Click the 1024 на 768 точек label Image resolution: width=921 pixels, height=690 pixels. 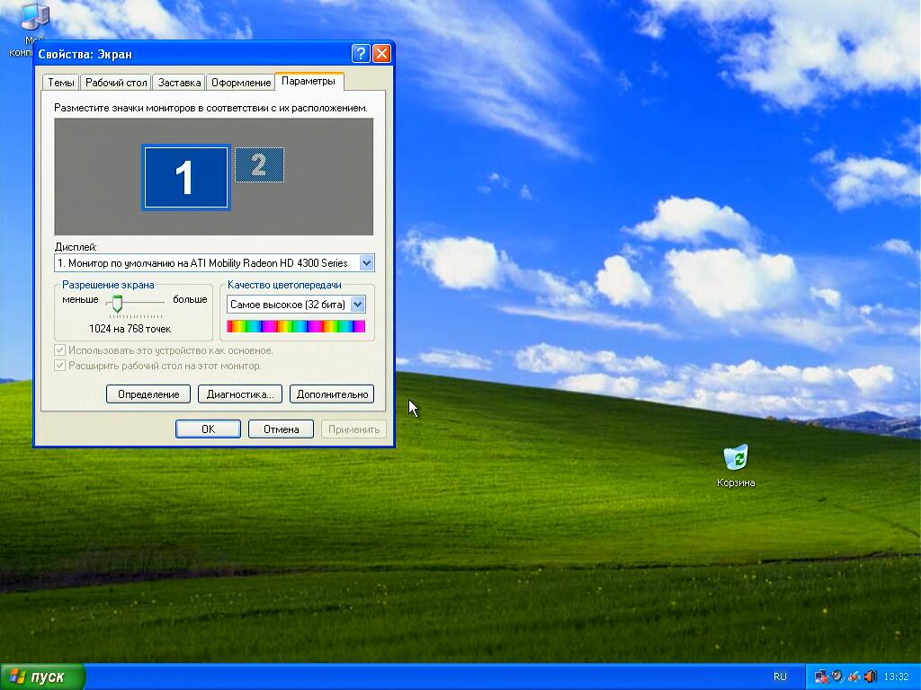coord(130,329)
